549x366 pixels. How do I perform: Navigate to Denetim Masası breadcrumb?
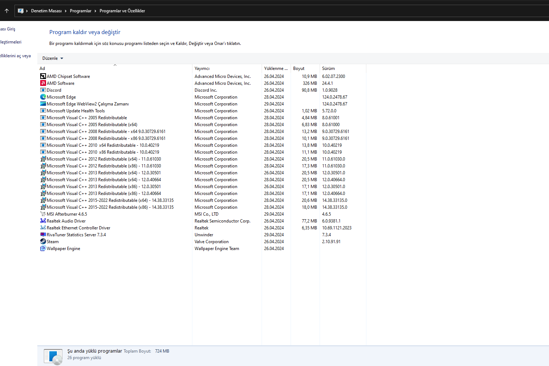[46, 11]
